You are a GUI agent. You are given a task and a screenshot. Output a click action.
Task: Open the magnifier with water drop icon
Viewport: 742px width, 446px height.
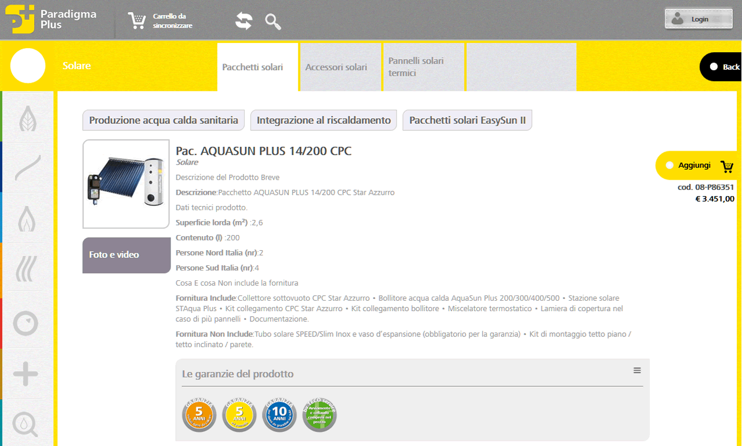pyautogui.click(x=26, y=425)
